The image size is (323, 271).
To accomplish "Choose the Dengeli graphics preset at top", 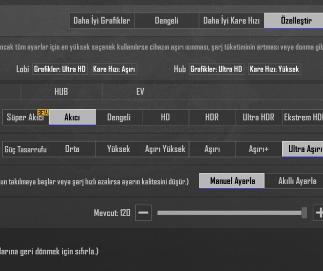I will 167,21.
